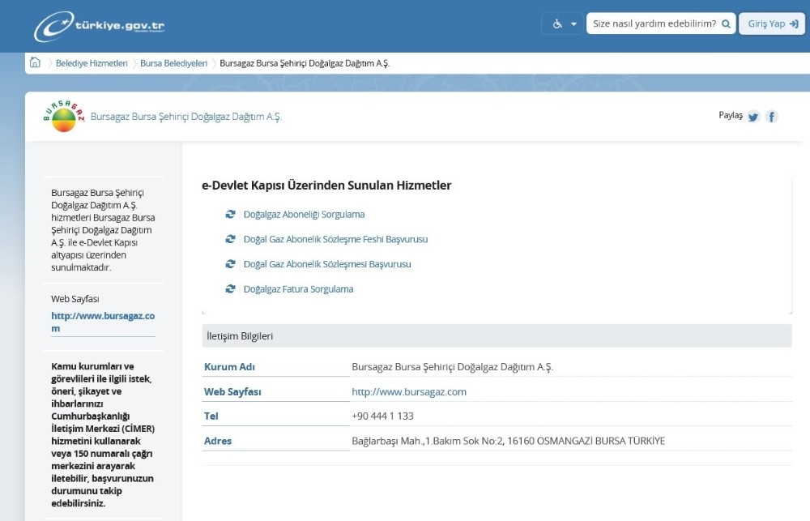Open Belediye Hizmetleri breadcrumb
Viewport: 810px width, 521px height.
point(92,63)
